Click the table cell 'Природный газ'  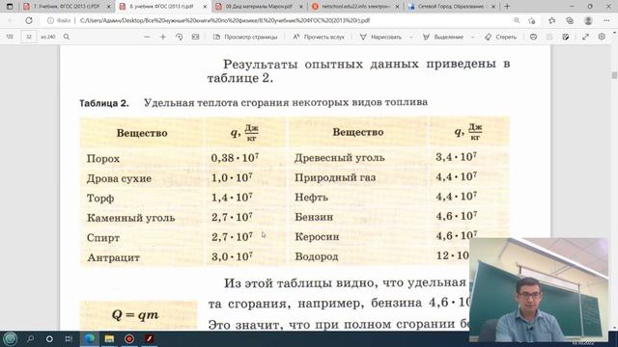(335, 177)
